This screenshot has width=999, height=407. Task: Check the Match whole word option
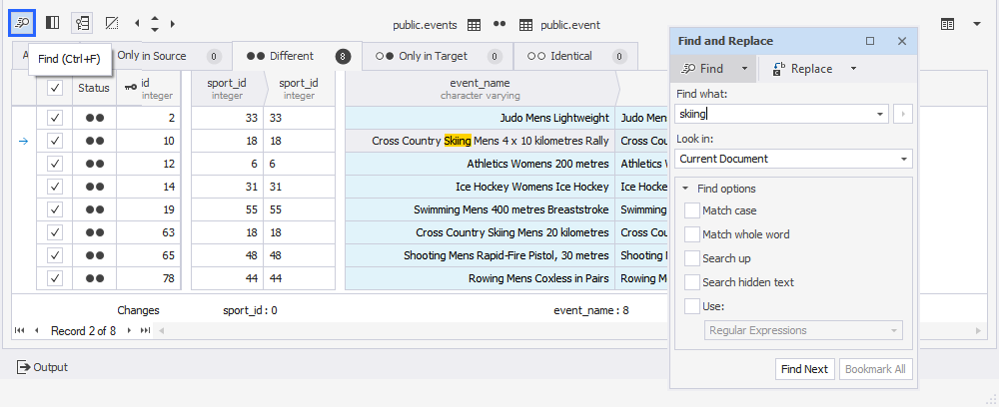coord(692,234)
